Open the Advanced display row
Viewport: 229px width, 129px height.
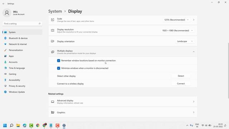pos(123,102)
